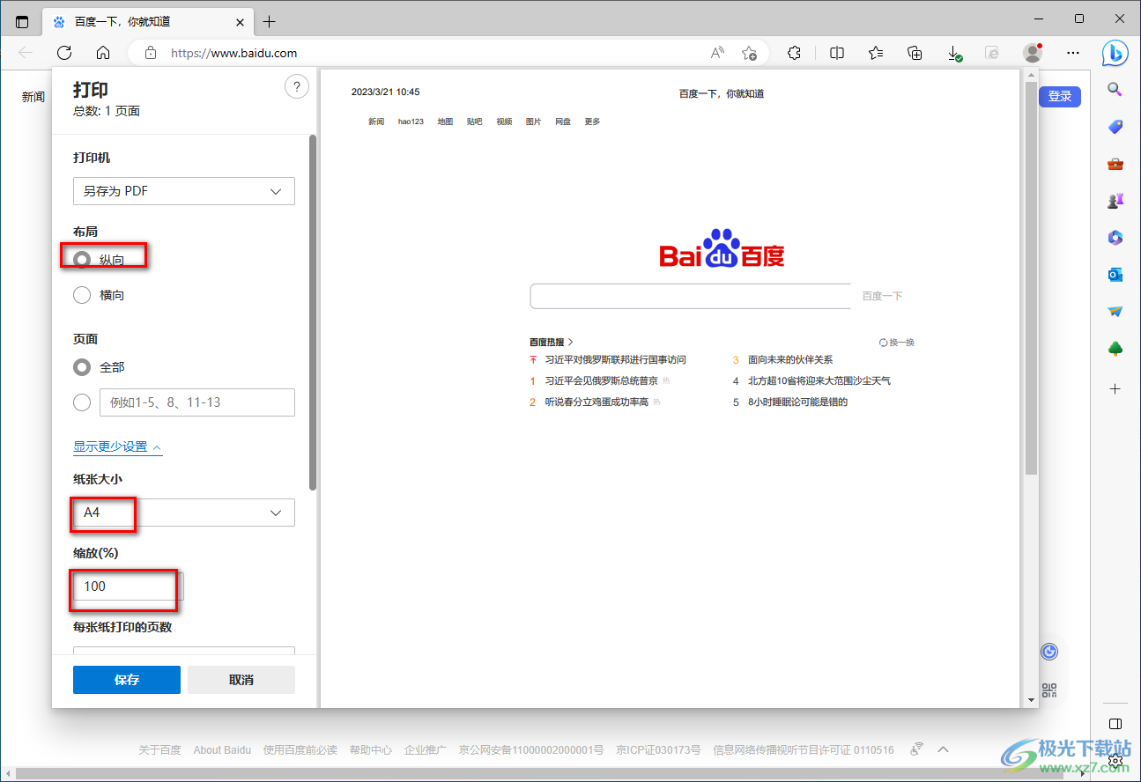Collapse 显示更少设置 settings
1141x782 pixels.
click(x=118, y=446)
